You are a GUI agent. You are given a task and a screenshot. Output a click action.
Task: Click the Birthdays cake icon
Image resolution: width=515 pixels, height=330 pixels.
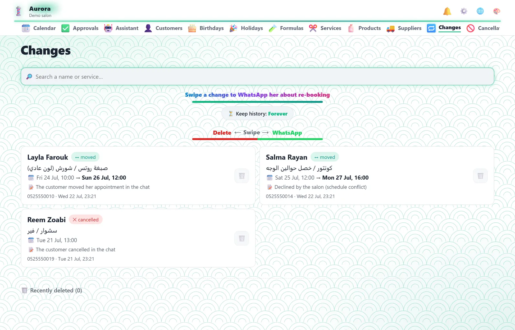(x=192, y=28)
